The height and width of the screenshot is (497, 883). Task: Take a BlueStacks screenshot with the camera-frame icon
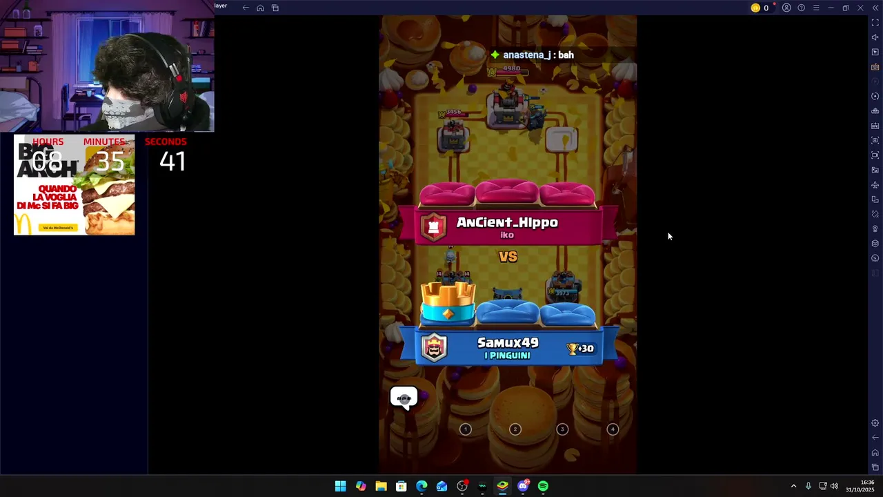tap(875, 140)
